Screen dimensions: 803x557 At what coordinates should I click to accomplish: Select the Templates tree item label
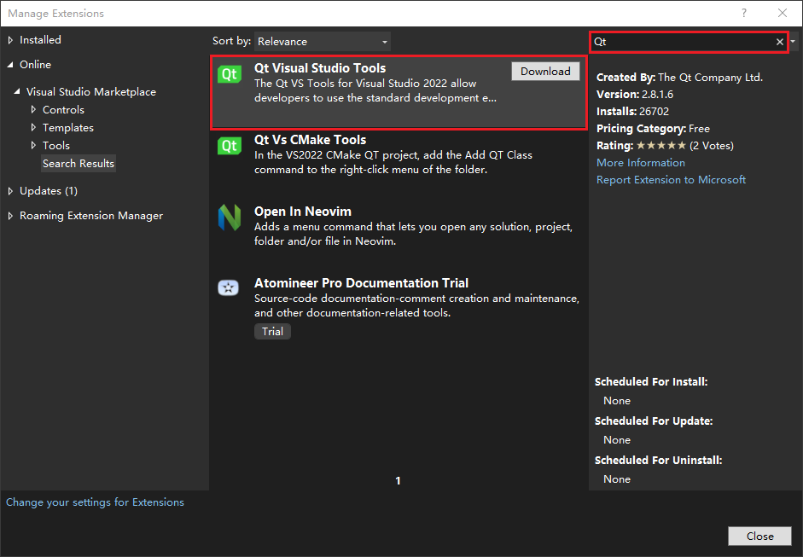pos(68,127)
